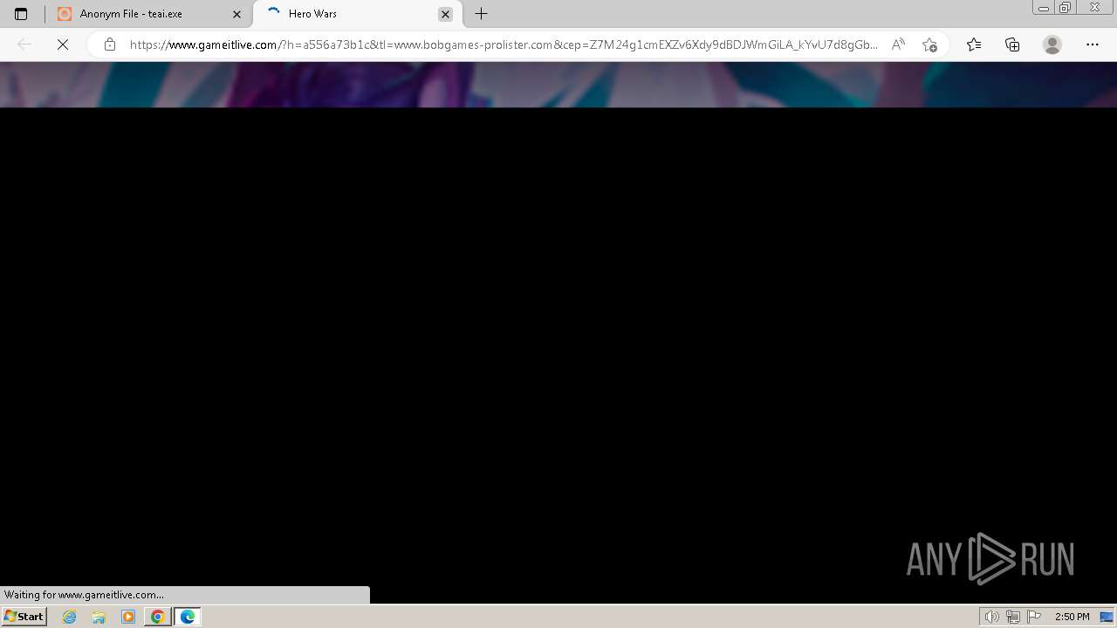Open the Windows Start menu

pyautogui.click(x=24, y=616)
